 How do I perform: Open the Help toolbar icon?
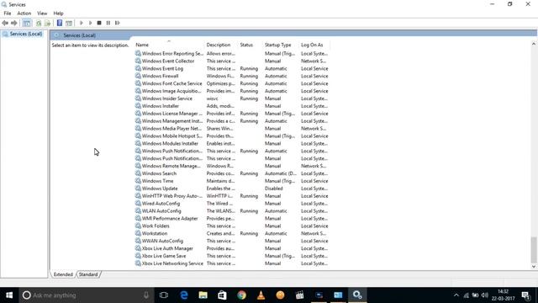pyautogui.click(x=60, y=23)
